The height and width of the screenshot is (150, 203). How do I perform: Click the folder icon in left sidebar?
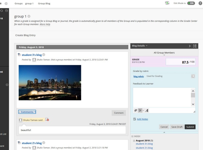[7, 10]
